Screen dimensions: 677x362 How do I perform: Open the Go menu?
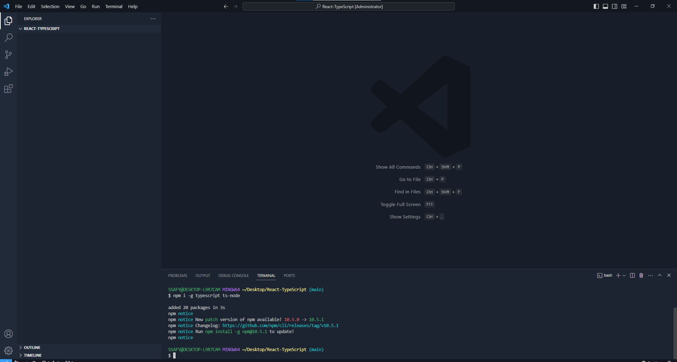click(83, 6)
